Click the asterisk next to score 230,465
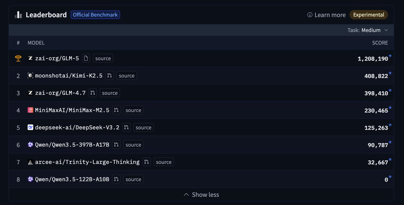 pos(390,108)
